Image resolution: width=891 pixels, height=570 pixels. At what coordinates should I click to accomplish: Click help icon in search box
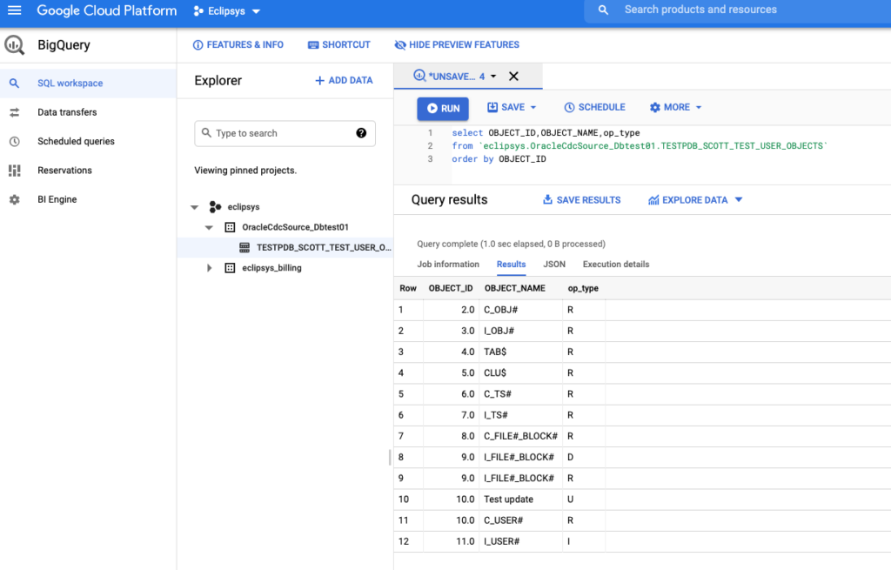pyautogui.click(x=361, y=133)
